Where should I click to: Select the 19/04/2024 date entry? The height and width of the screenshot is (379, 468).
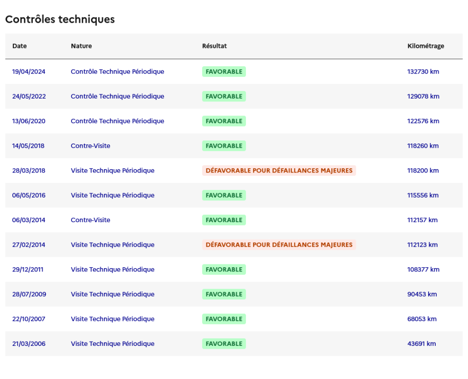point(28,72)
